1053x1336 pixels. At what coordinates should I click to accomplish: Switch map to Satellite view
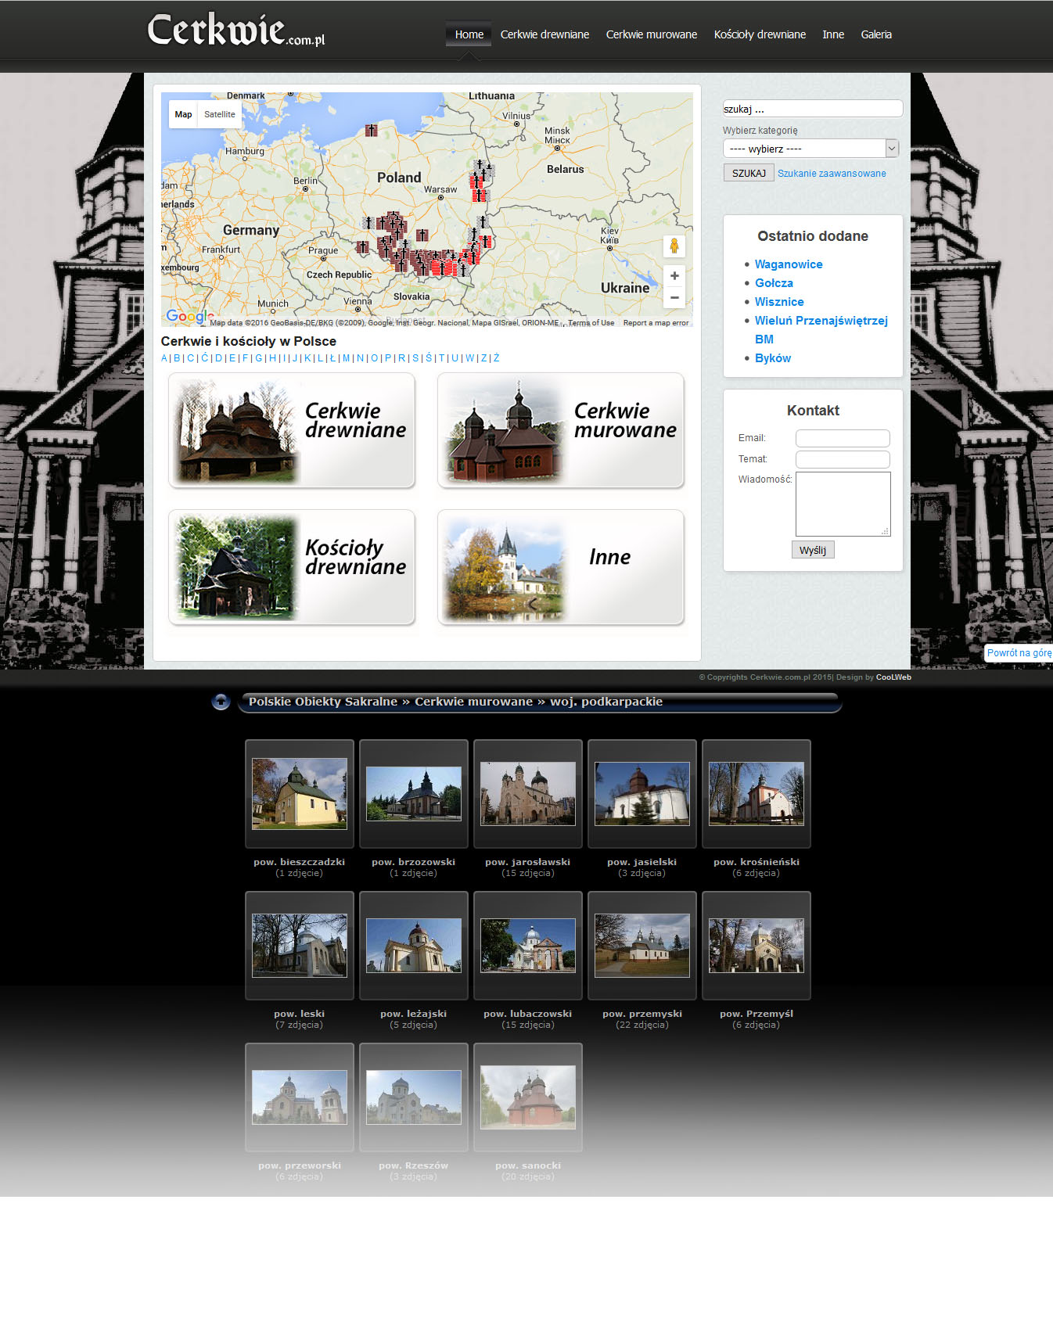[220, 114]
